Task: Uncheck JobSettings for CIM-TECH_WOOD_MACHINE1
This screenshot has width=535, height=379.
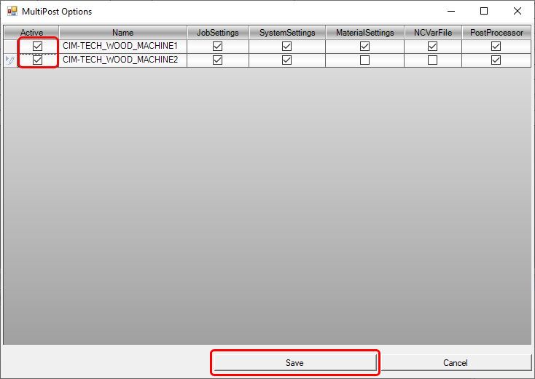Action: (217, 46)
